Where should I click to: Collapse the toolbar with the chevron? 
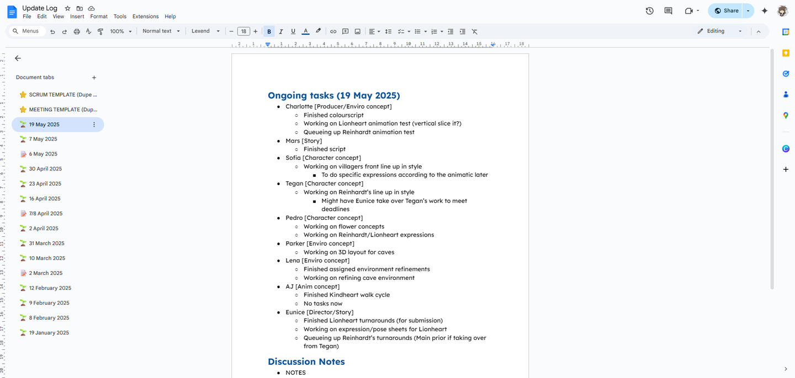click(x=759, y=31)
